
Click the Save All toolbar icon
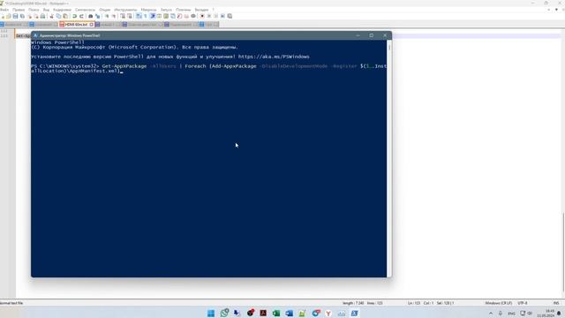22,16
